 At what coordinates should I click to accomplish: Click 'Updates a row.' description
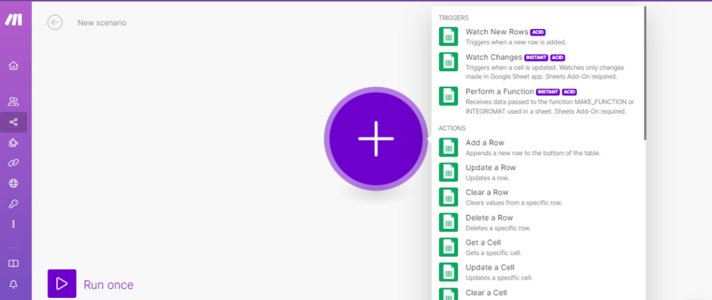tap(487, 178)
